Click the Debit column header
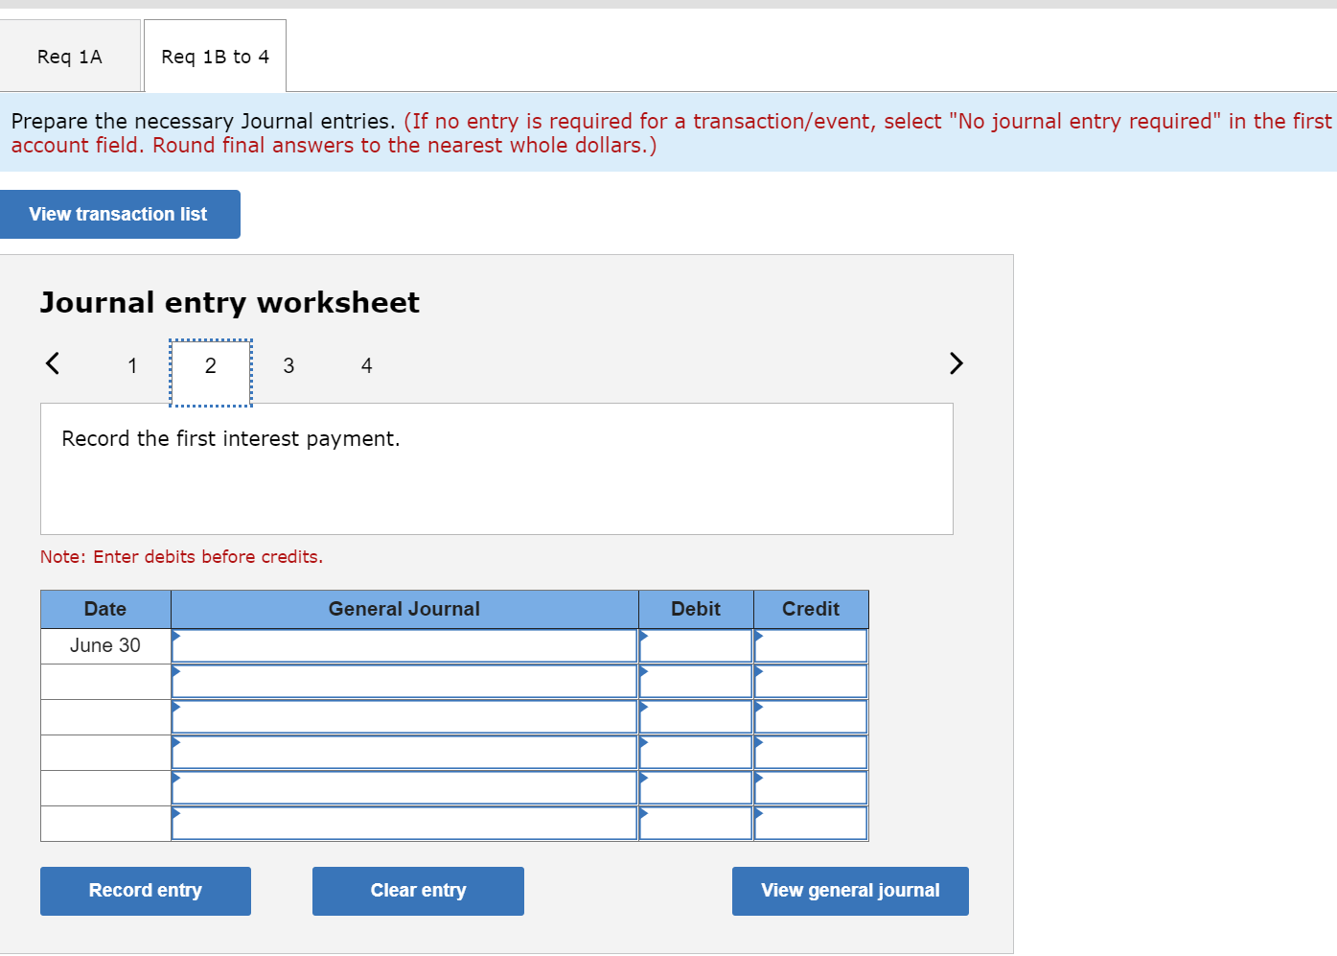The image size is (1337, 956). point(696,609)
